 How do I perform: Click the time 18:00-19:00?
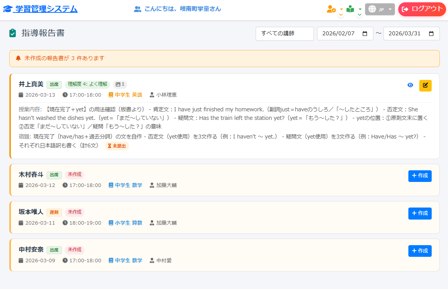click(x=85, y=223)
